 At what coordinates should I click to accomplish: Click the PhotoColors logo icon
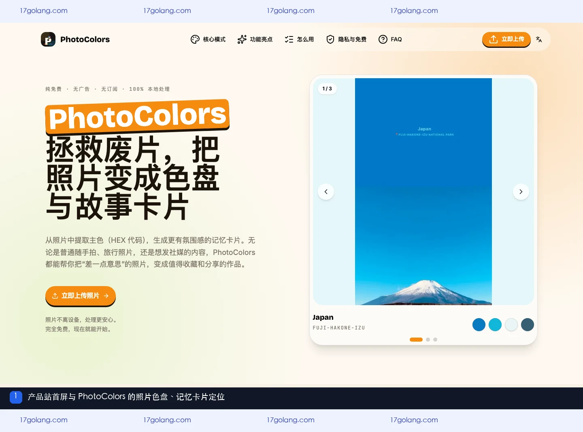48,39
